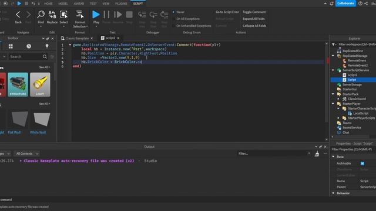The image size is (376, 211).
Task: Expand the StarterPlayerScripts tree node
Action: [x=338, y=118]
